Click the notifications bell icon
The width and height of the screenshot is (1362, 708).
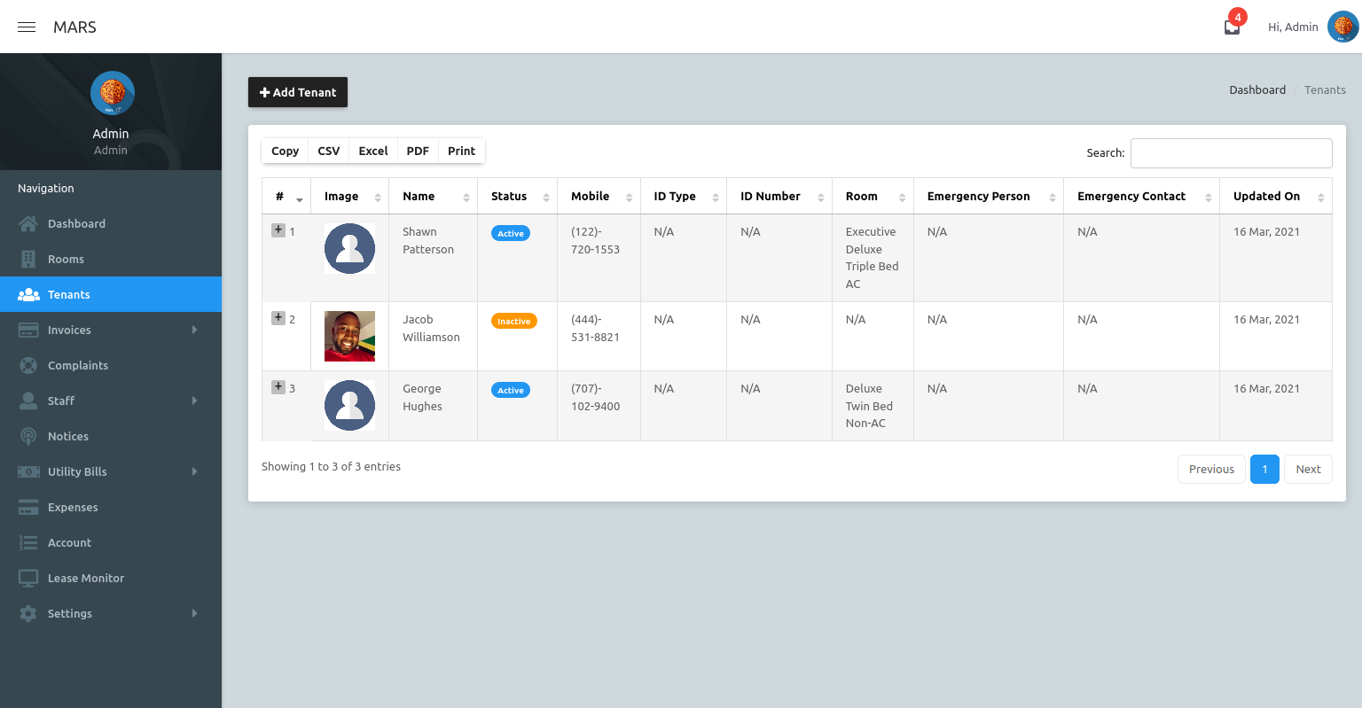click(x=1231, y=27)
